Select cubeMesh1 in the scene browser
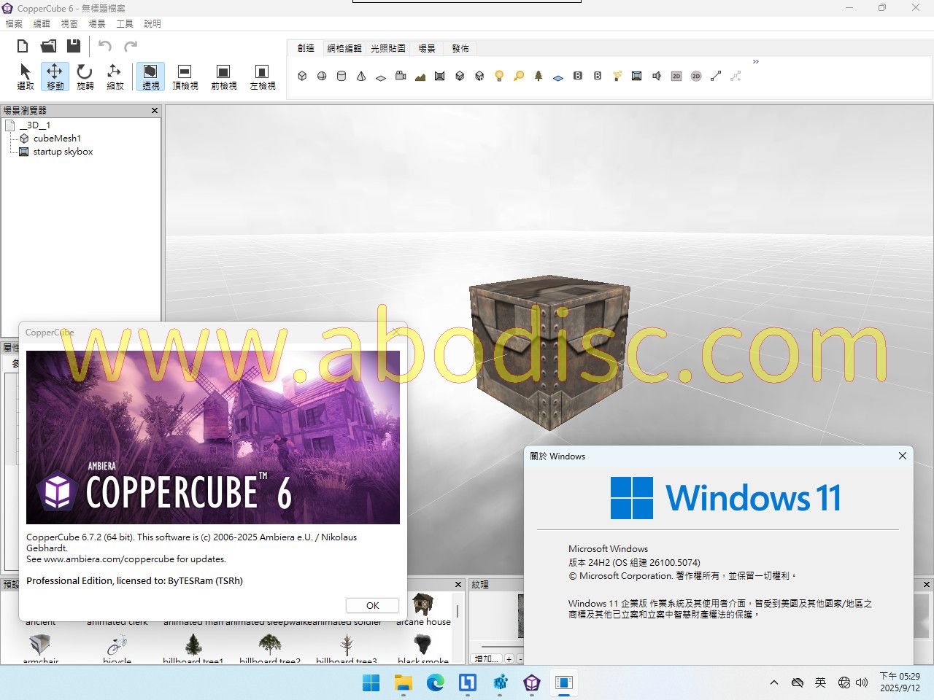This screenshot has width=934, height=700. pyautogui.click(x=57, y=138)
